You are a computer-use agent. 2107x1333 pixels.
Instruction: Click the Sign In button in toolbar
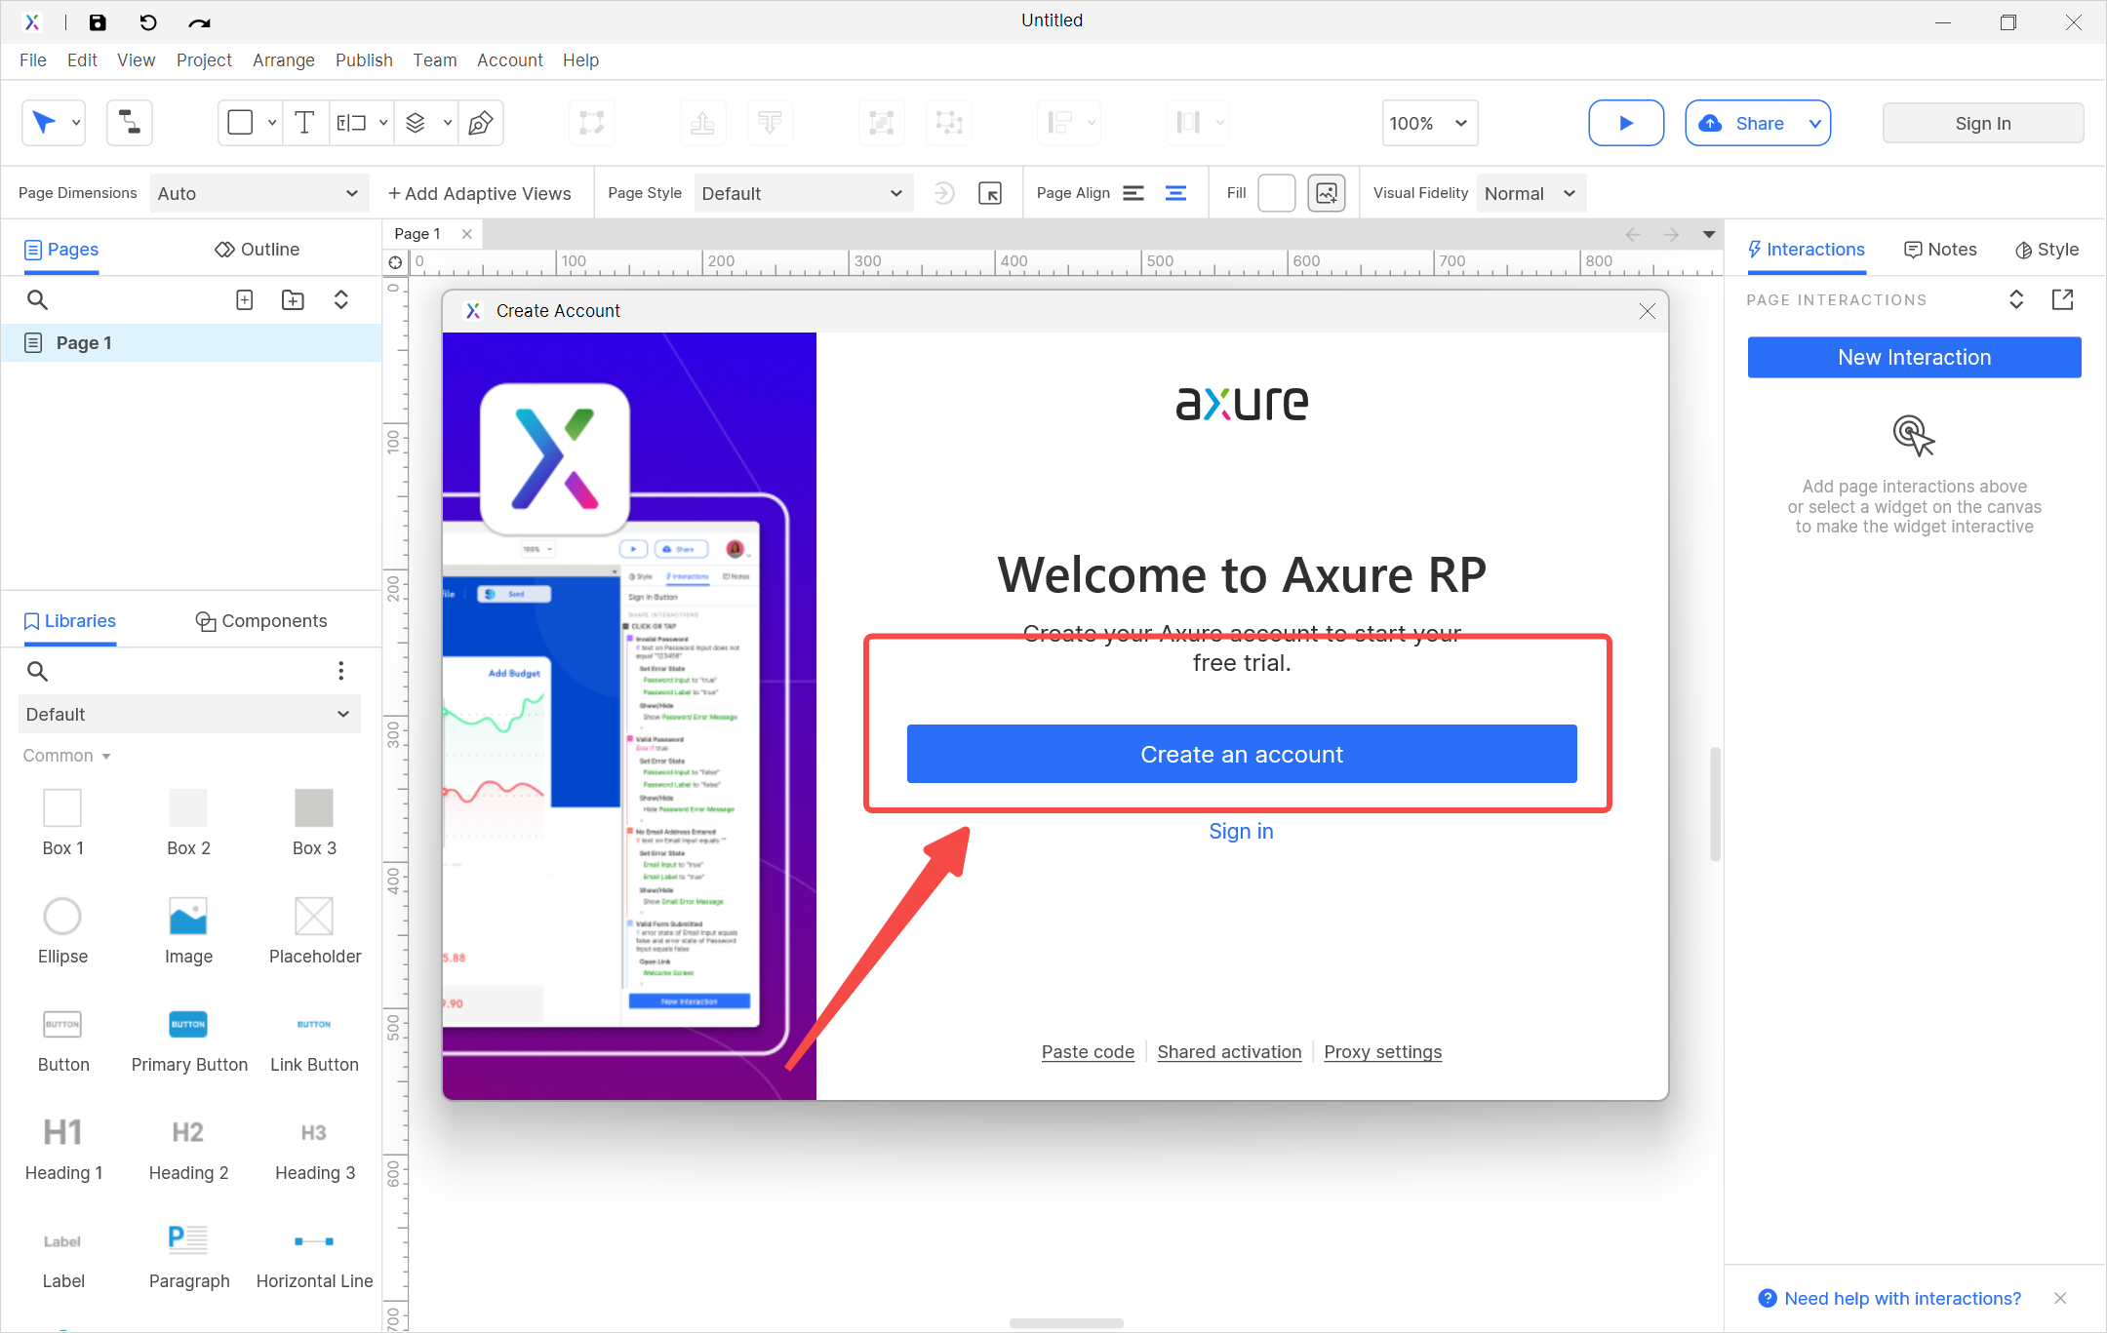pyautogui.click(x=1983, y=124)
